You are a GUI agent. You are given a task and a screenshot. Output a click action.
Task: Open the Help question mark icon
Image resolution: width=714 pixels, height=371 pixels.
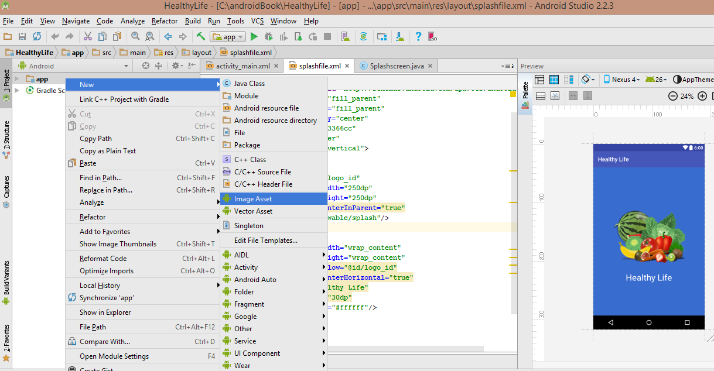pyautogui.click(x=418, y=36)
